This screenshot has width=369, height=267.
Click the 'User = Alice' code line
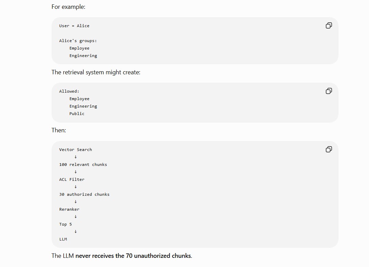pyautogui.click(x=74, y=26)
